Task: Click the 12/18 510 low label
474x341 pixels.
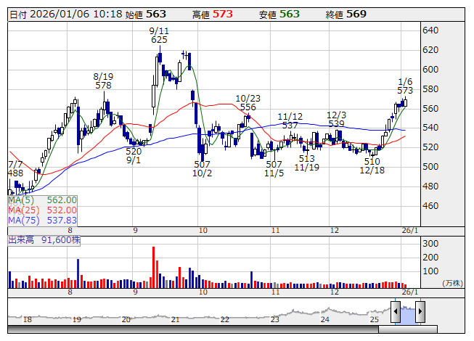Action: point(372,166)
